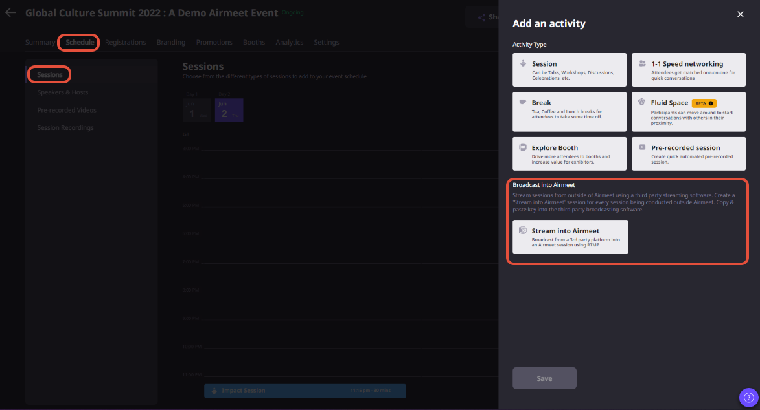Viewport: 760px width, 410px height.
Task: Choose Stream into Airmeet option
Action: point(570,237)
